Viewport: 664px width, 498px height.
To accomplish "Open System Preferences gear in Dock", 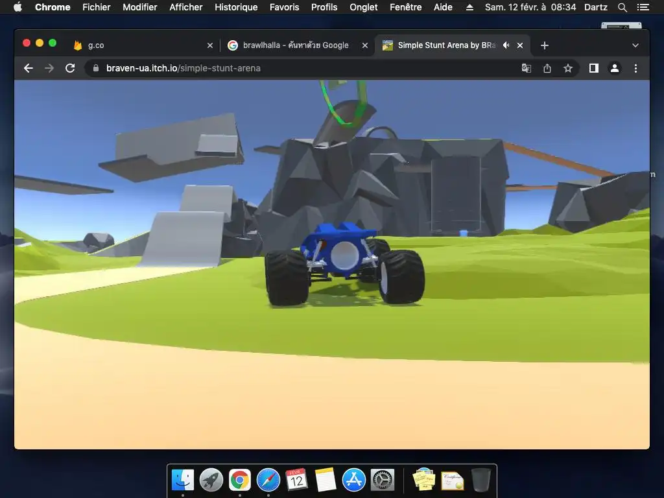I will [383, 480].
